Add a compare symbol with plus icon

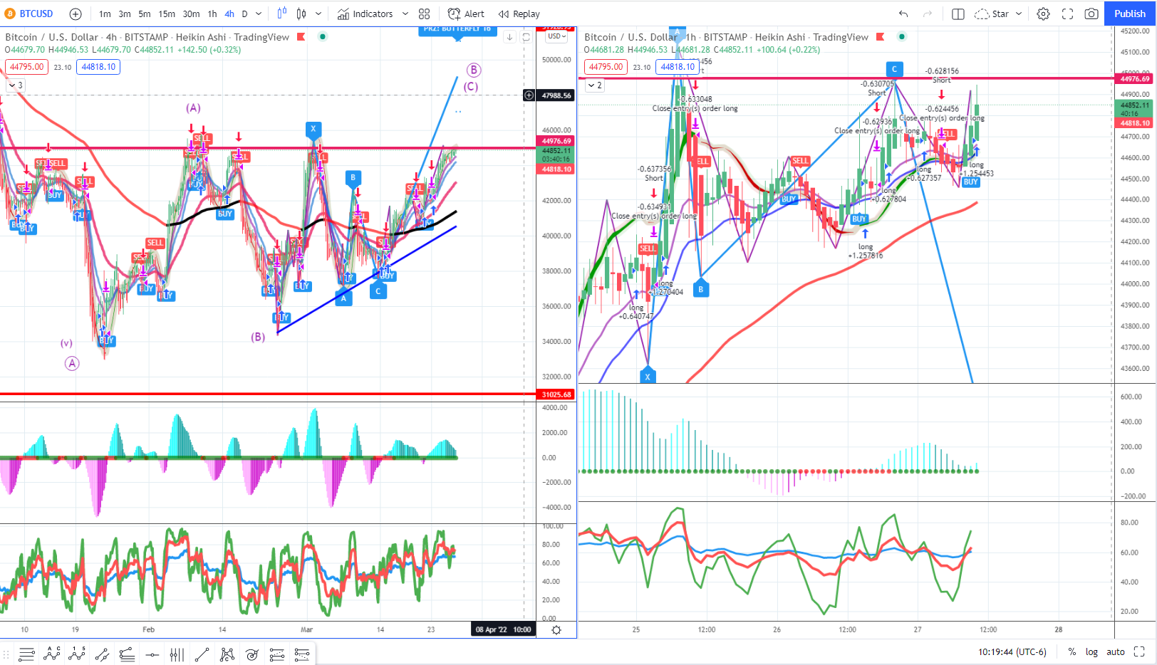(x=76, y=14)
